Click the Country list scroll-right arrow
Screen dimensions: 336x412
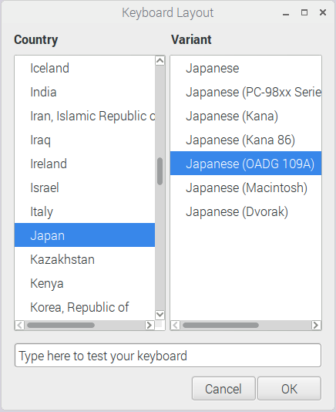click(x=150, y=325)
